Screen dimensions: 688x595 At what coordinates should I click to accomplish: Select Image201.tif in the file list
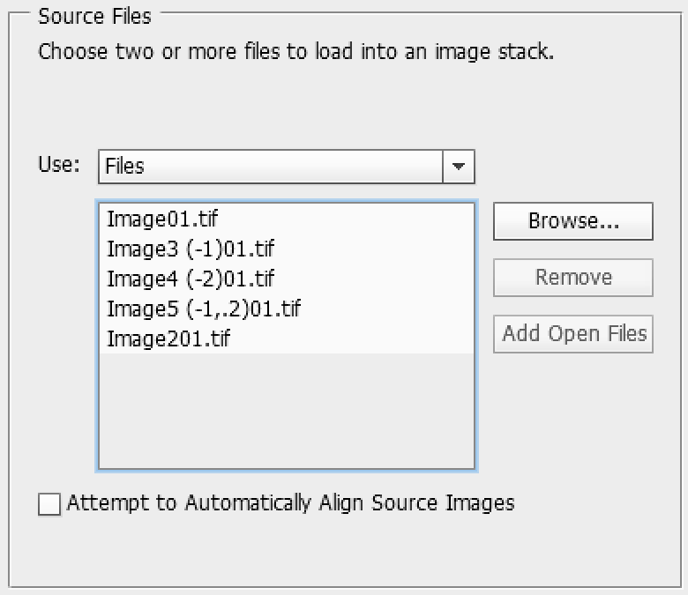pos(287,338)
